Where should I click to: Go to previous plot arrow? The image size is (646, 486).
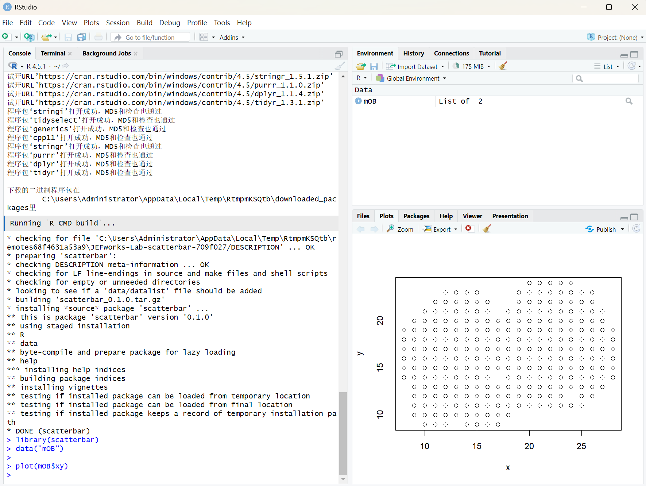pos(361,229)
